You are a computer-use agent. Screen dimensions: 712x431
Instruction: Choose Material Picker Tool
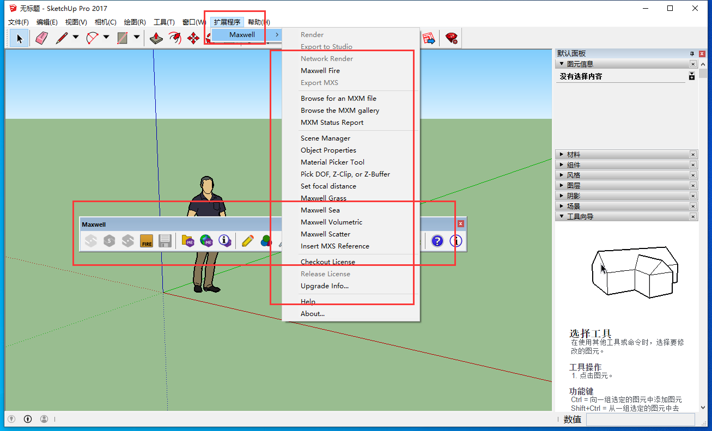[351, 162]
